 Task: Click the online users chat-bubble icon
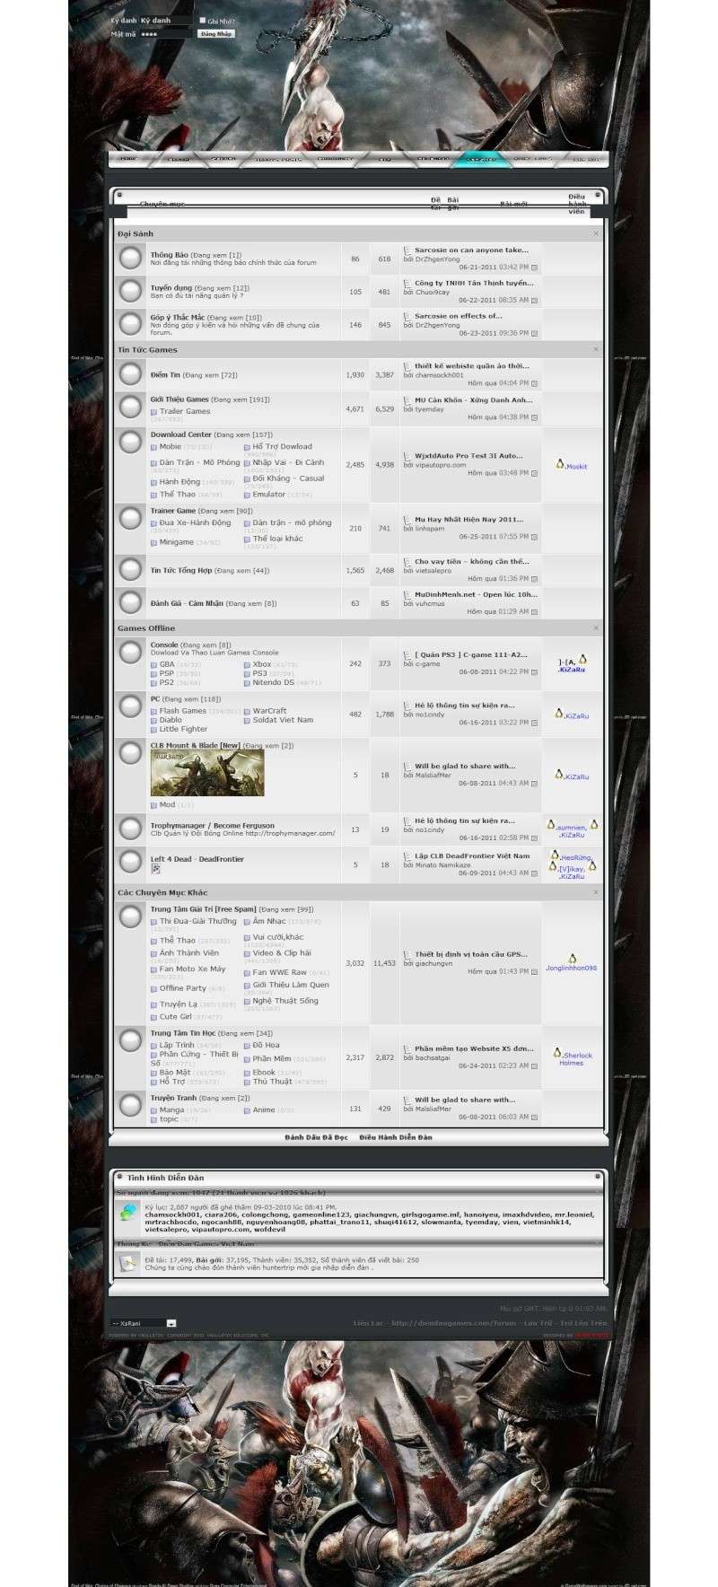128,1213
